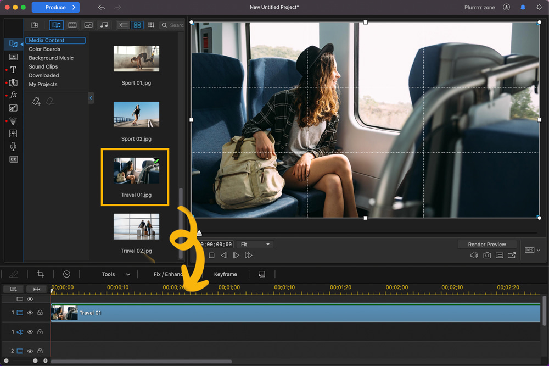Viewport: 549px width, 366px height.
Task: Select Background Music in the media library
Action: [52, 58]
